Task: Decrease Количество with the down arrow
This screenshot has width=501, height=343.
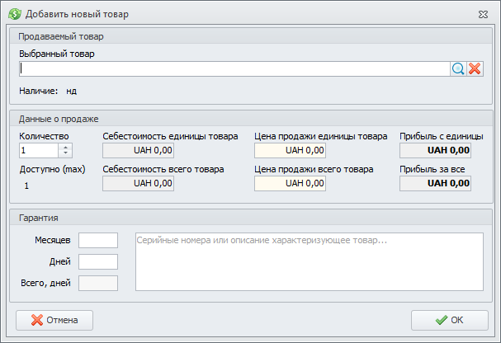Action: tap(66, 154)
